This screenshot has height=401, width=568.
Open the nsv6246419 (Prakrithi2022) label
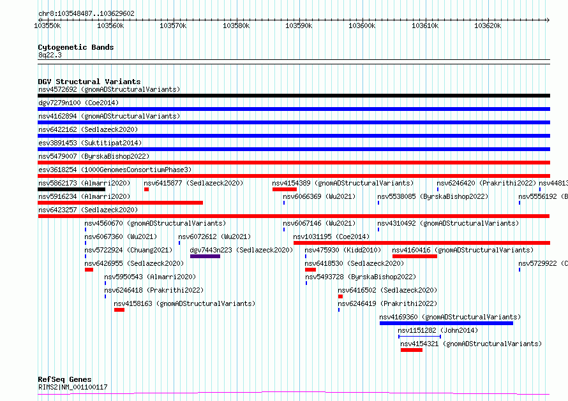pos(387,303)
